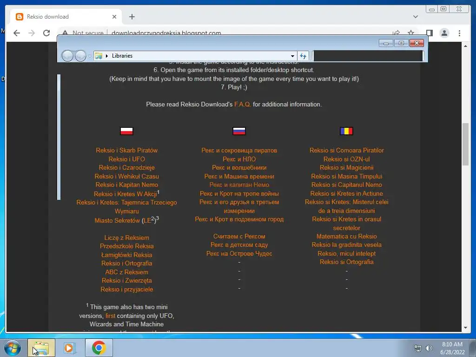Open the Chrome three-dot menu
476x357 pixels.
point(459,33)
